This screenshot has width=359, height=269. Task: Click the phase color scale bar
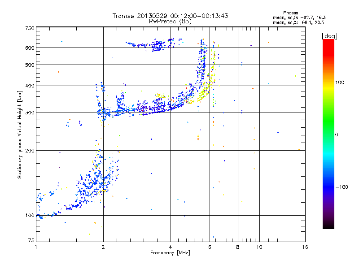coord(328,134)
